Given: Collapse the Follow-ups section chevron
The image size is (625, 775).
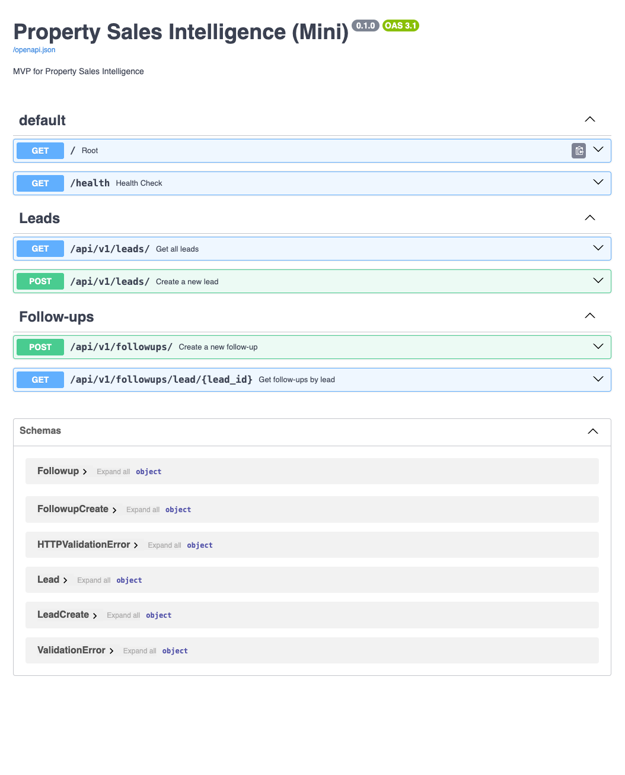Looking at the screenshot, I should (589, 316).
